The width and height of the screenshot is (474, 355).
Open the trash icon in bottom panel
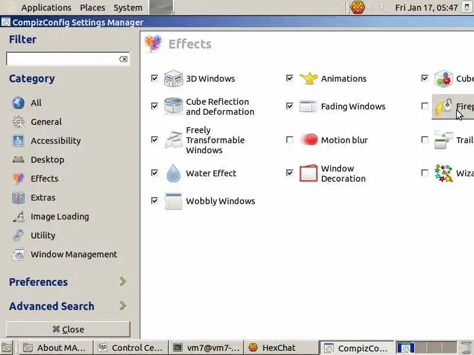pos(466,348)
